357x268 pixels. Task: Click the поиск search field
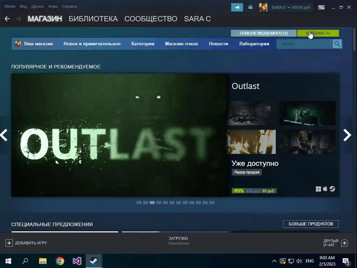coord(305,44)
